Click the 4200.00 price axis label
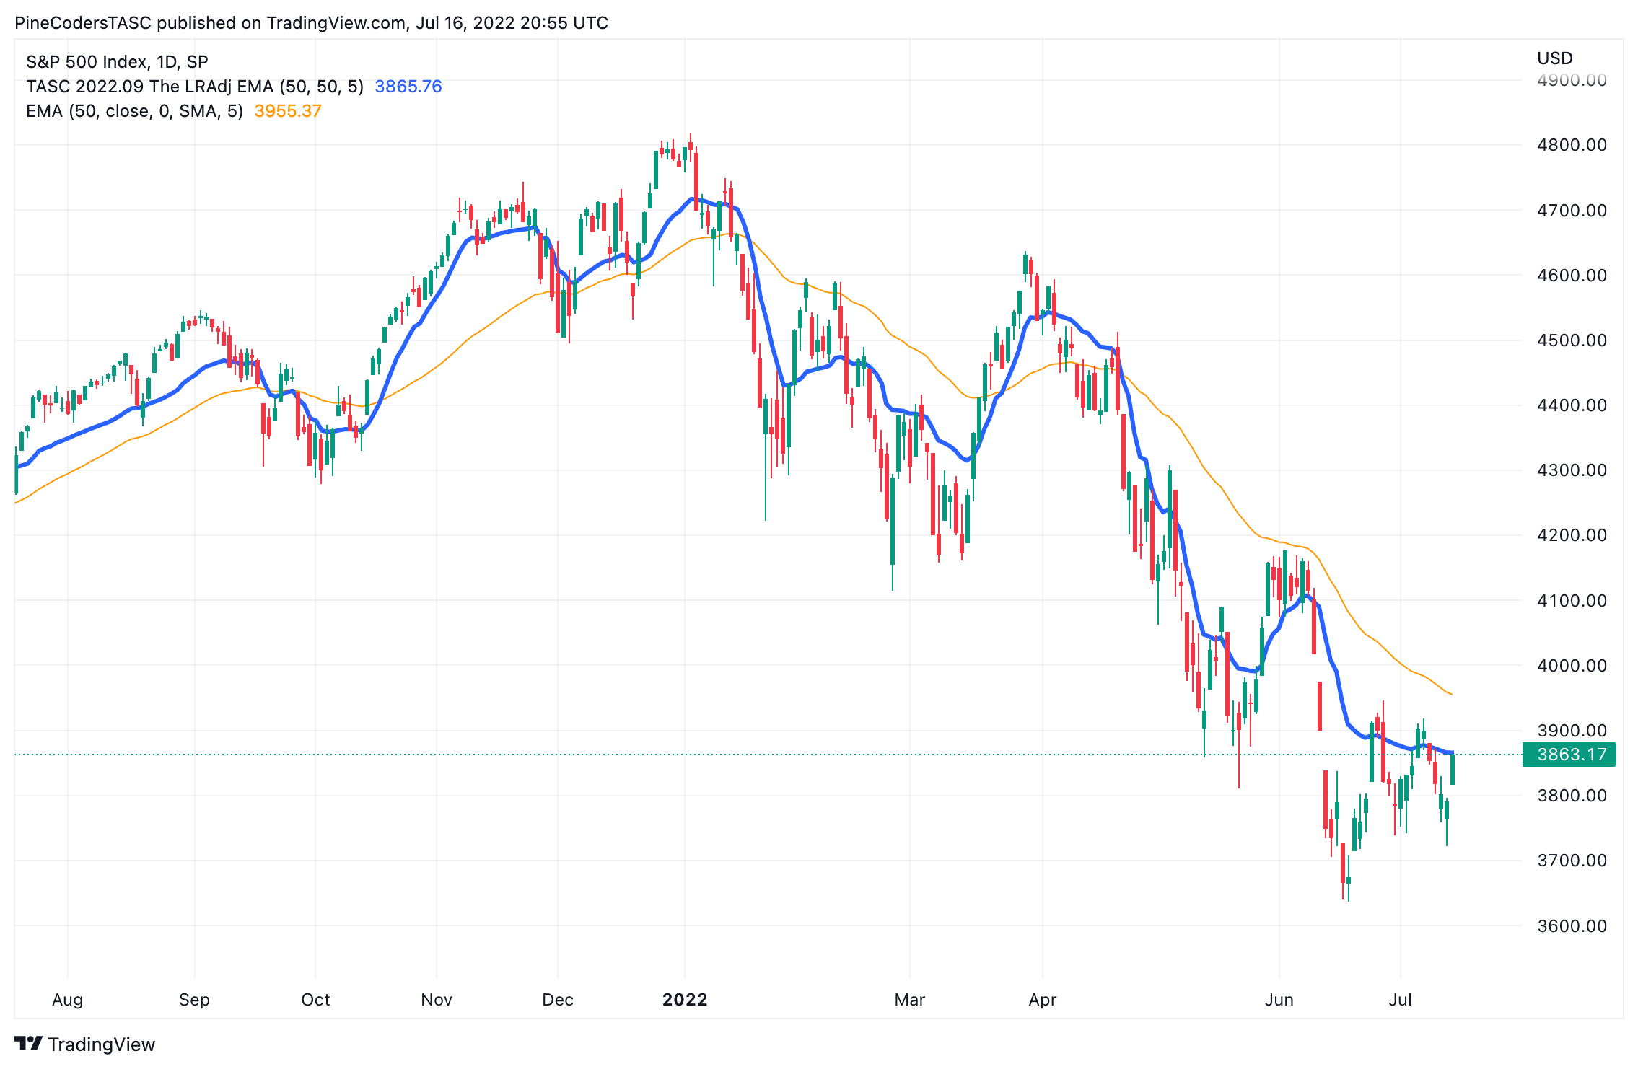The height and width of the screenshot is (1069, 1638). click(x=1572, y=535)
